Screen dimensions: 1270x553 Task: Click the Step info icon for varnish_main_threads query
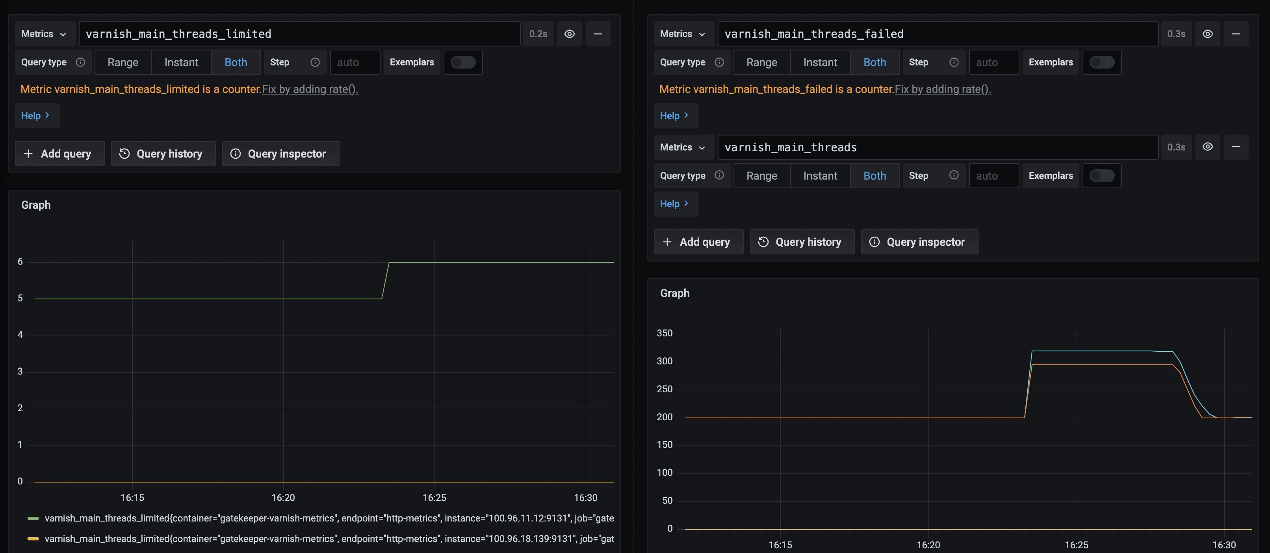click(x=954, y=175)
